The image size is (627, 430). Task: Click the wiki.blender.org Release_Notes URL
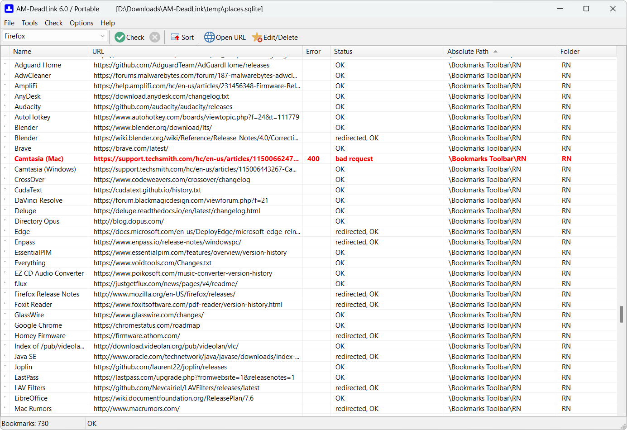click(196, 138)
